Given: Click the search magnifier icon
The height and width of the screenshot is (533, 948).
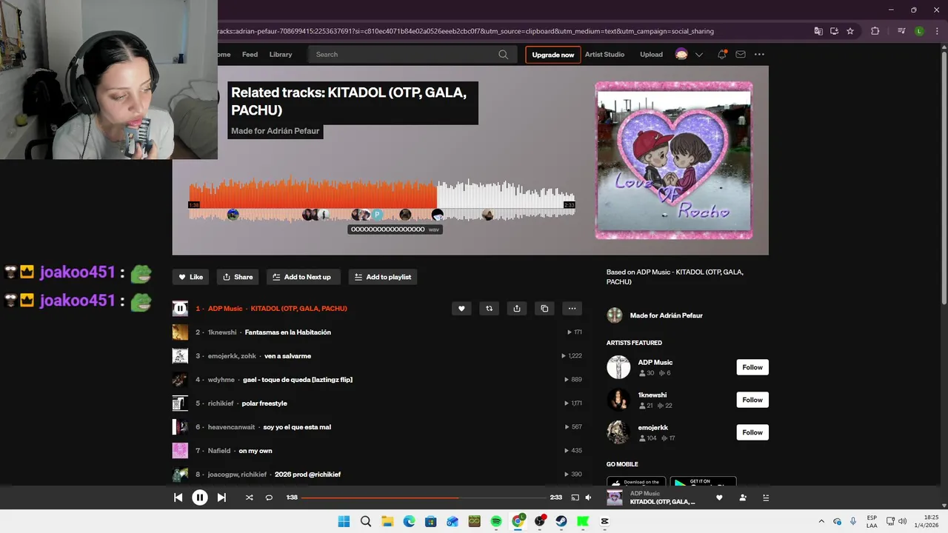Looking at the screenshot, I should (x=504, y=55).
